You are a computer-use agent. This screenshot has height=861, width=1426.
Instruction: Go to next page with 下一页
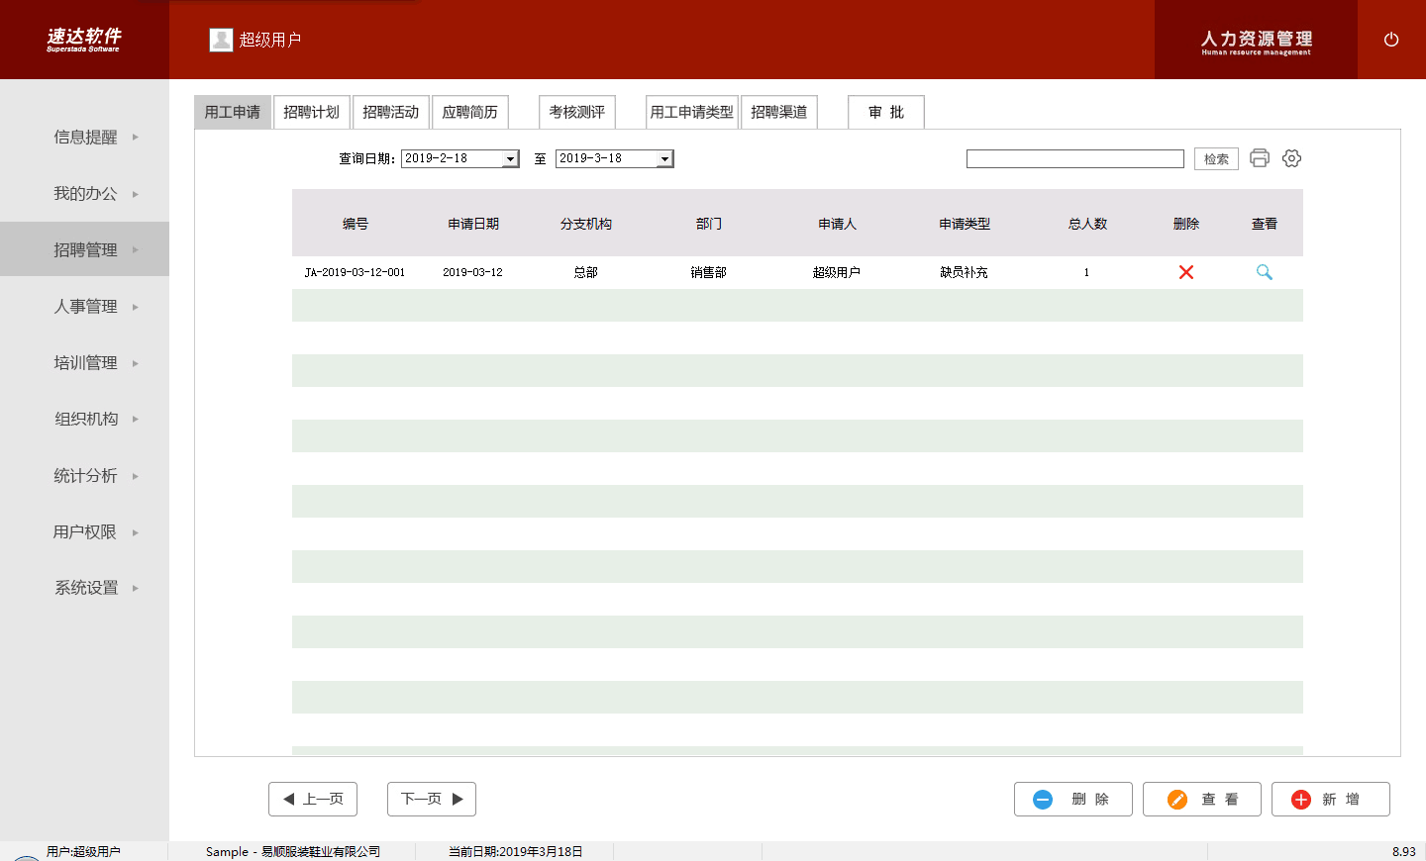(x=431, y=799)
